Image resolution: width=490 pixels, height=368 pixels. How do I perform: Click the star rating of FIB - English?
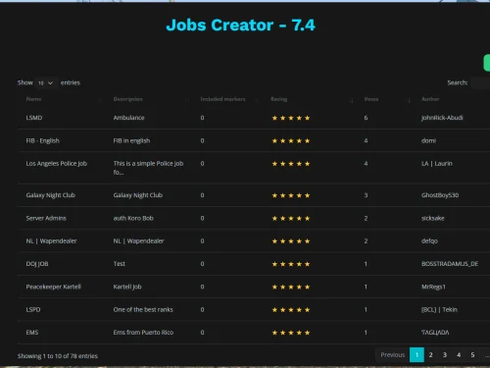[x=291, y=141]
